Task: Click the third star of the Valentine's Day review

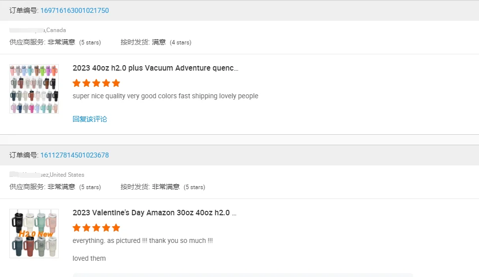Action: tap(96, 228)
